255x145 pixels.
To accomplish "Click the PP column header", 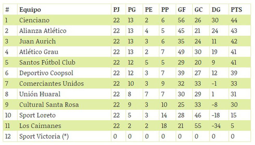I will [x=165, y=10].
